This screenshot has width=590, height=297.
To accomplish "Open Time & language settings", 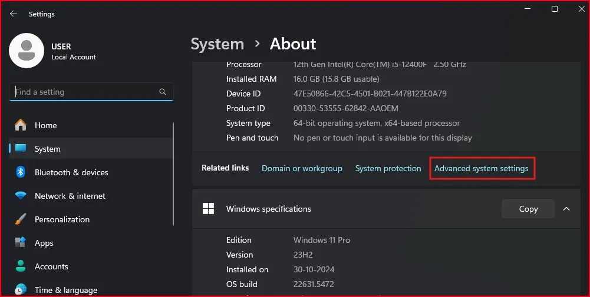I will [x=90, y=290].
